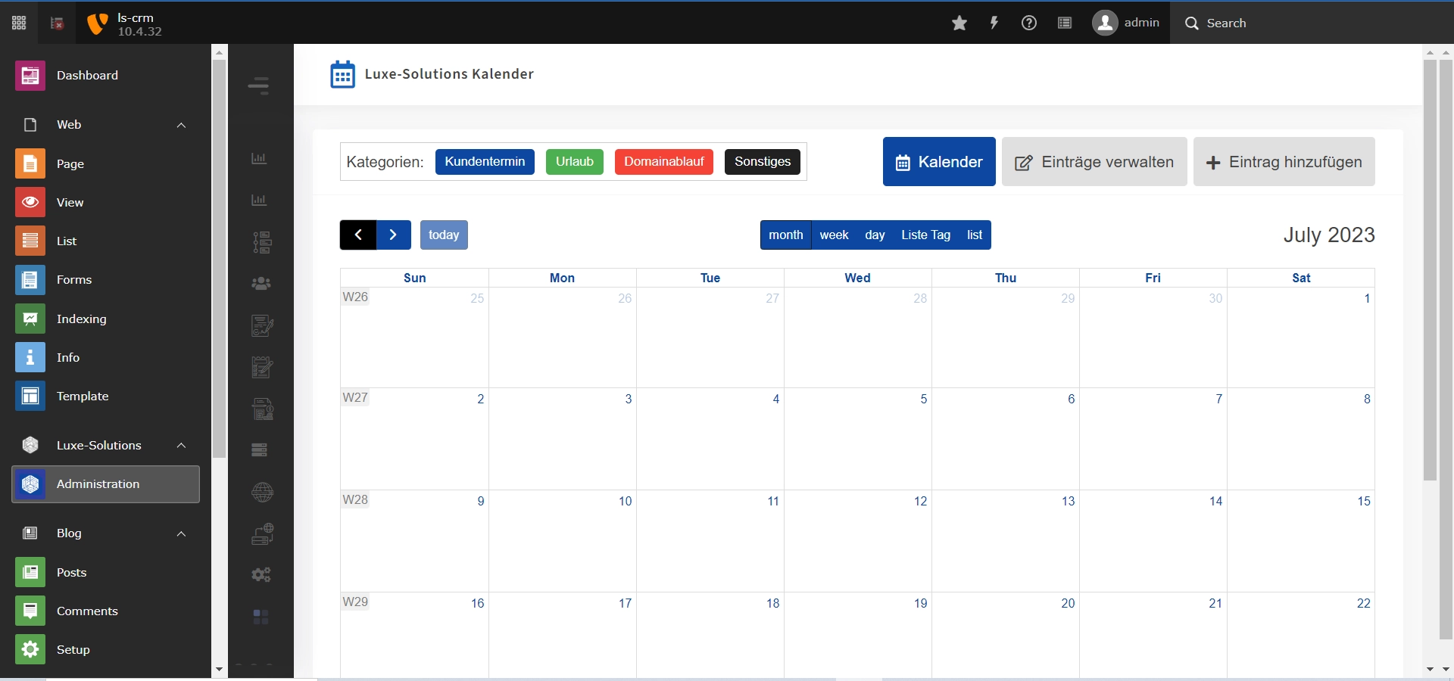Image resolution: width=1454 pixels, height=681 pixels.
Task: Open the Page module icon
Action: click(30, 163)
